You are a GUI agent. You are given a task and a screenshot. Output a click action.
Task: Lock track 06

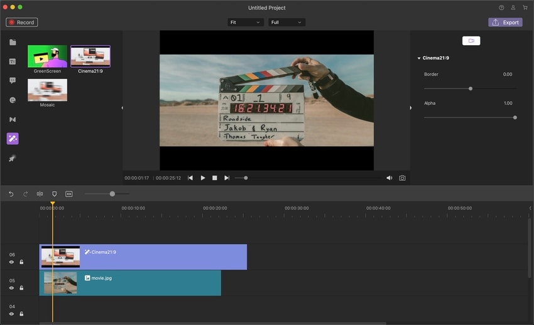coord(21,262)
